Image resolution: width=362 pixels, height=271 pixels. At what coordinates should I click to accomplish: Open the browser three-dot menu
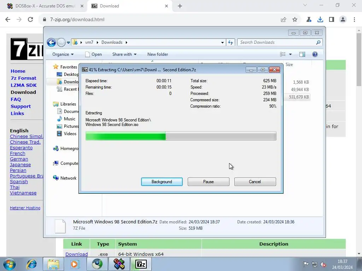tap(354, 20)
